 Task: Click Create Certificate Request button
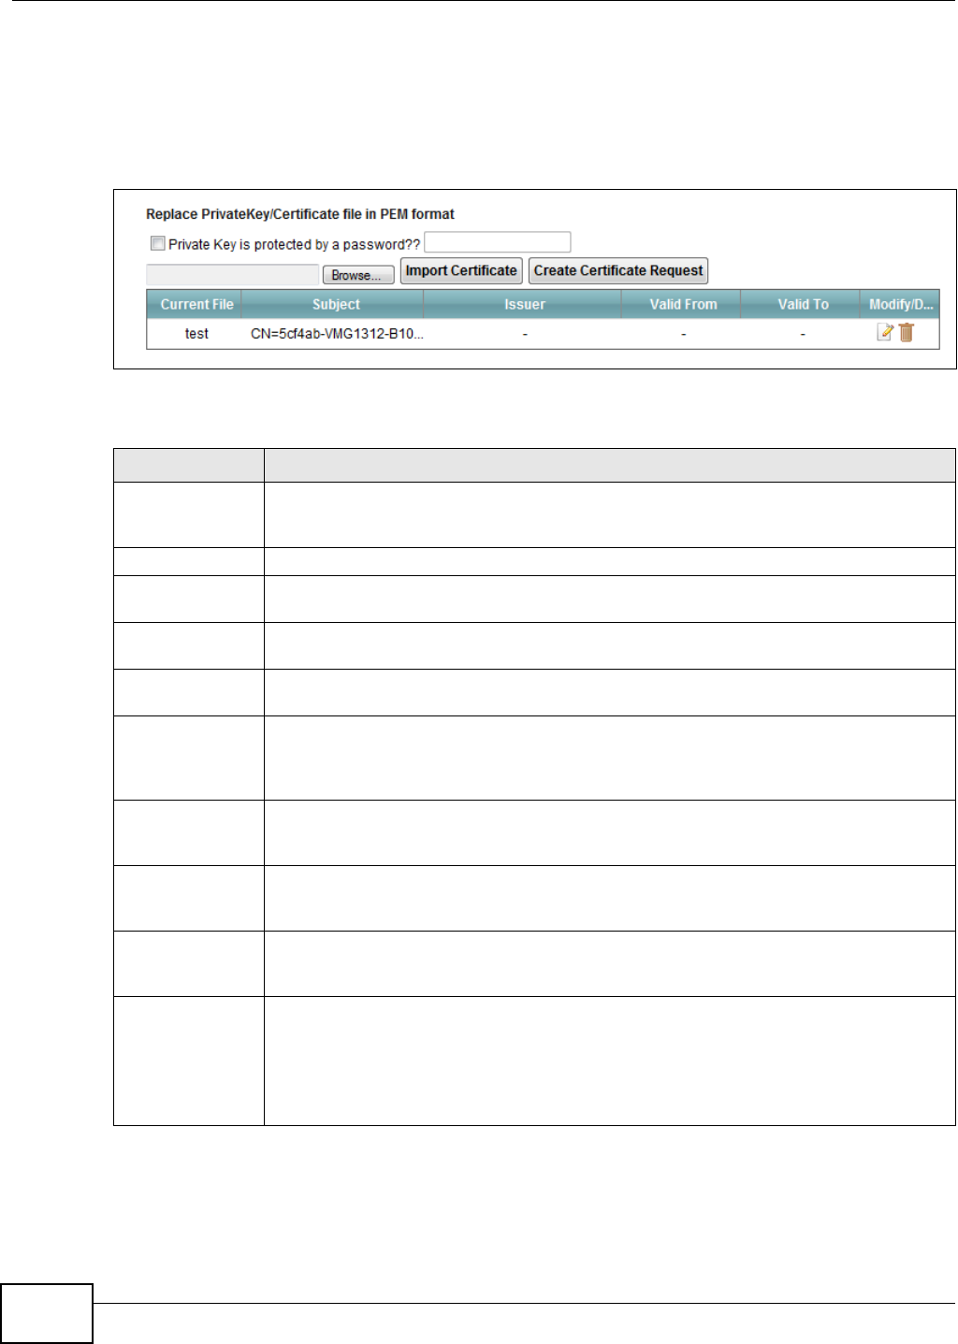(618, 270)
